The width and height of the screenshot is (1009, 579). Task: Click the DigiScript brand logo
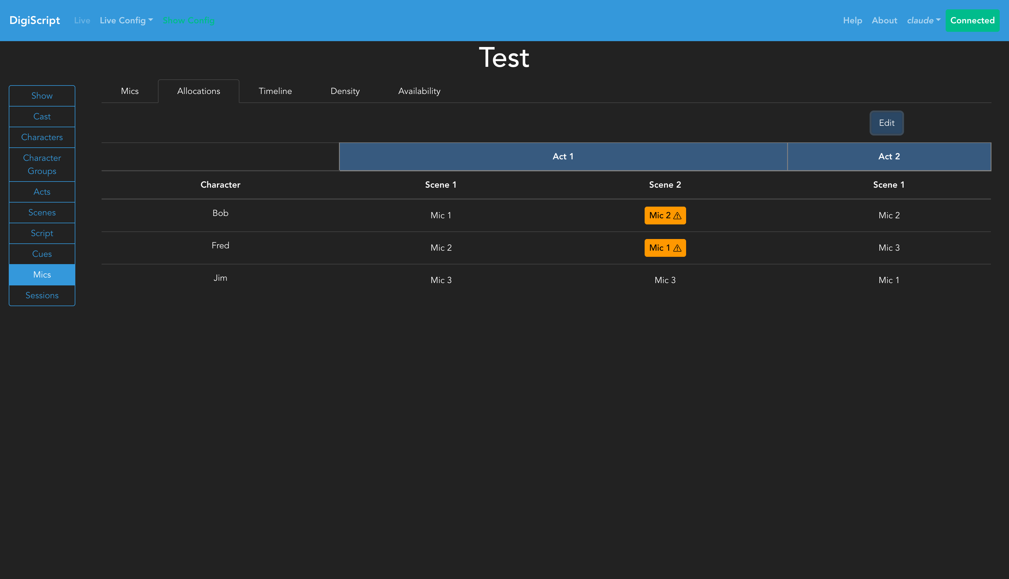[x=35, y=20]
